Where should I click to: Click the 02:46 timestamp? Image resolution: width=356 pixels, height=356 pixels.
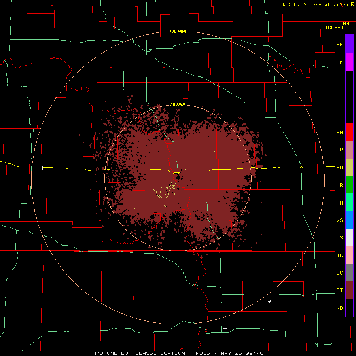254,353
